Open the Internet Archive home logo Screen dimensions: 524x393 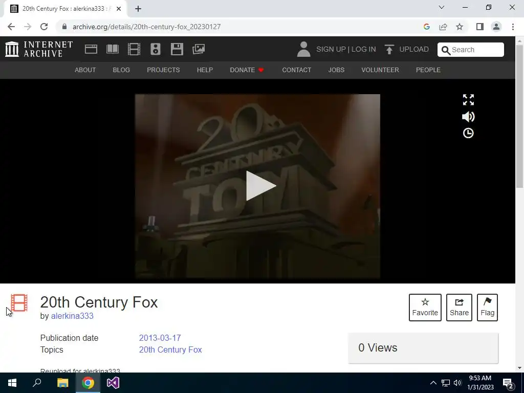[x=39, y=49]
